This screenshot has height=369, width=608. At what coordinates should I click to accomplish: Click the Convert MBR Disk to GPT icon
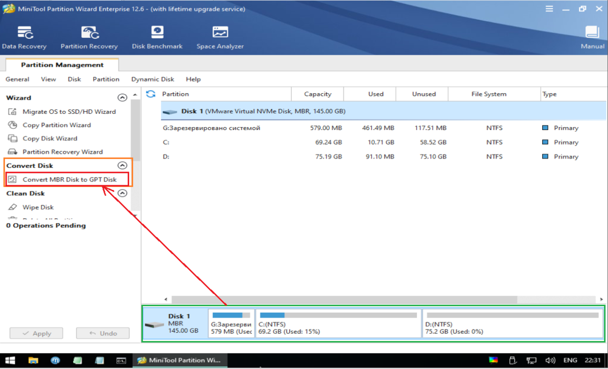click(x=13, y=179)
